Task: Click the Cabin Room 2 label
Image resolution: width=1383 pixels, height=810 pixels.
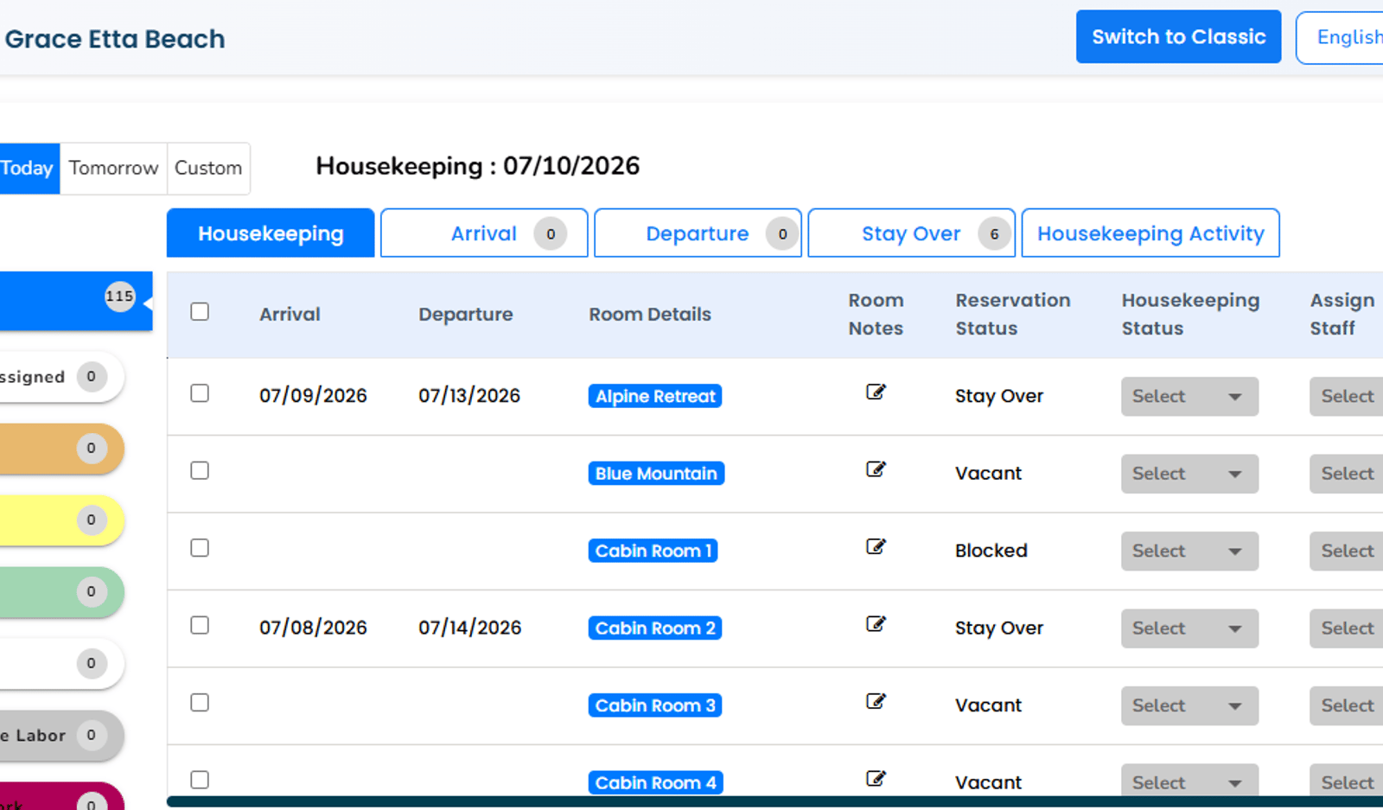Action: 655,628
